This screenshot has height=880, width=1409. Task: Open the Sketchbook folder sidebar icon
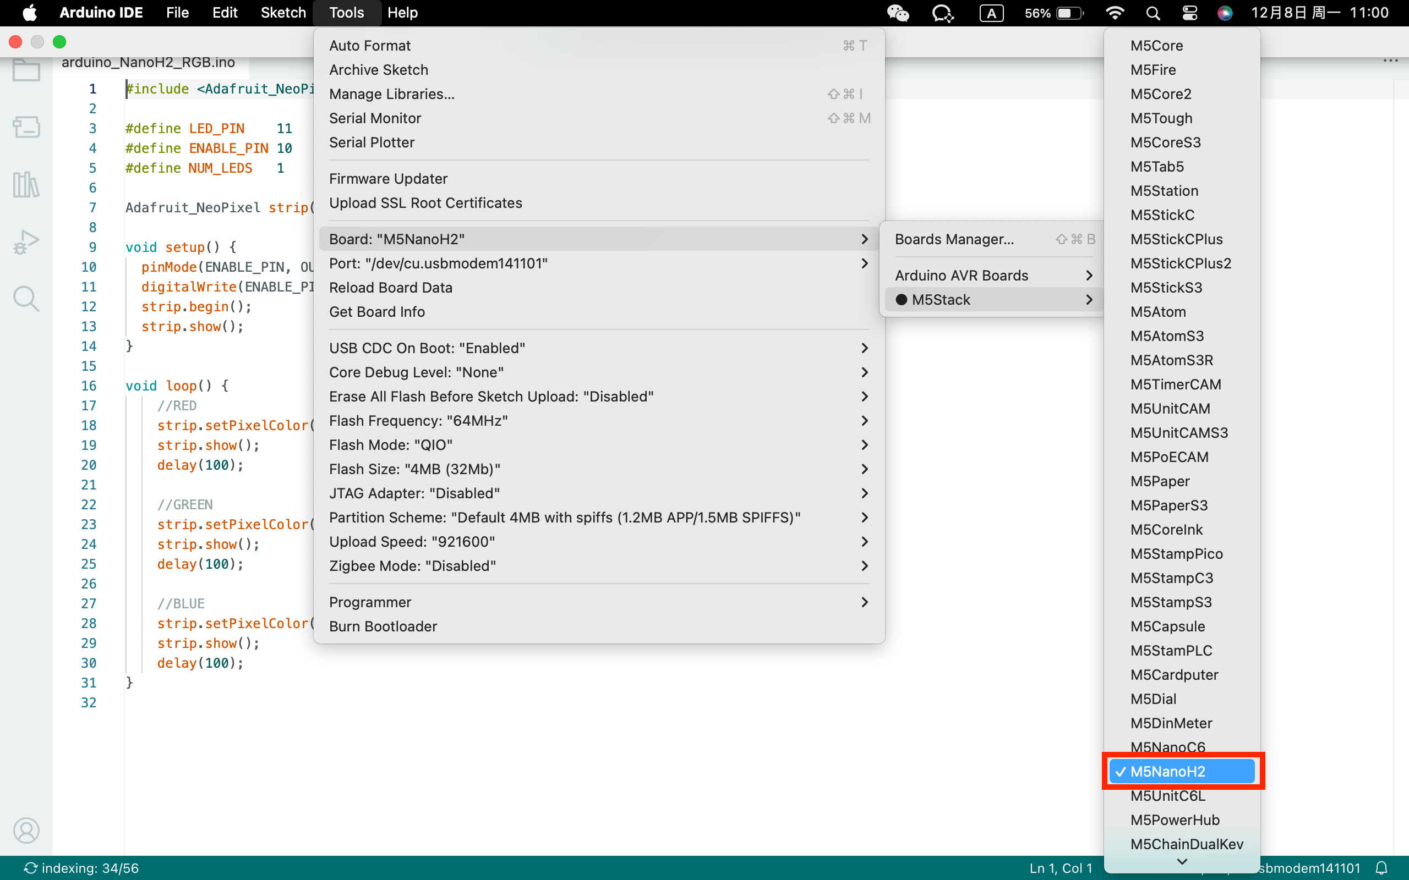point(26,70)
